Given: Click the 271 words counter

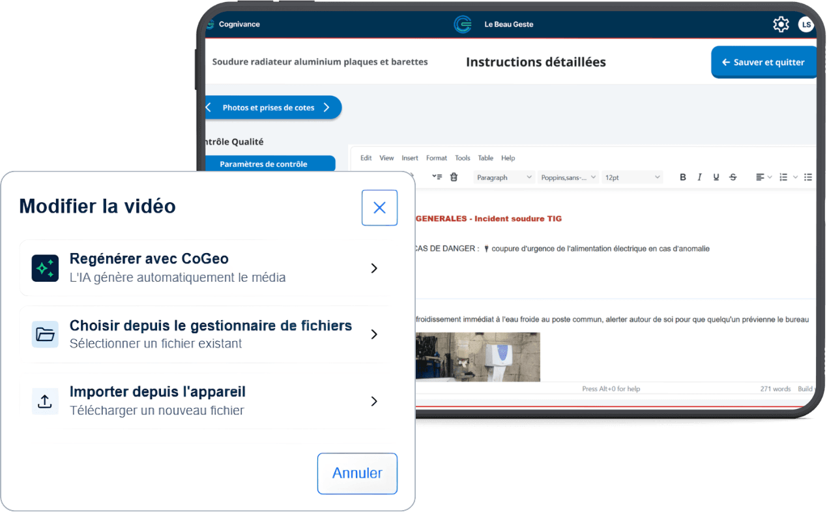Looking at the screenshot, I should pyautogui.click(x=776, y=389).
